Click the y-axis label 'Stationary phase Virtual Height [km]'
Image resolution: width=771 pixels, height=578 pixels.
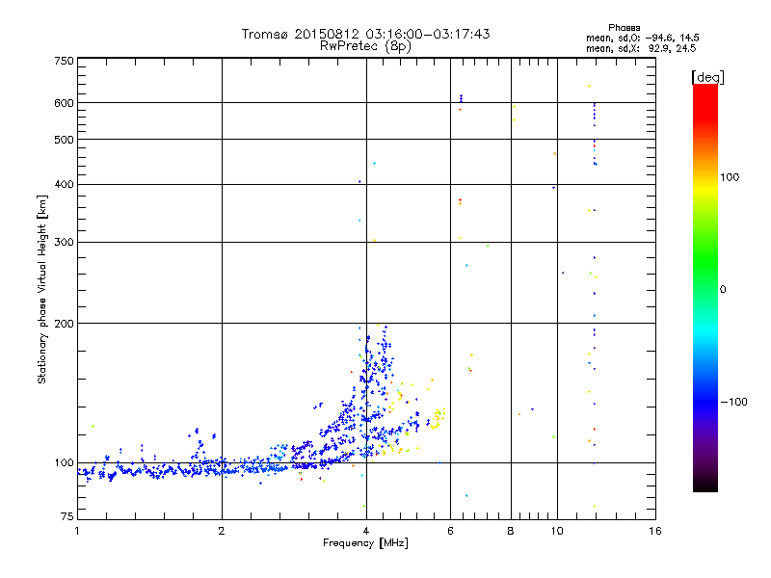click(x=42, y=290)
